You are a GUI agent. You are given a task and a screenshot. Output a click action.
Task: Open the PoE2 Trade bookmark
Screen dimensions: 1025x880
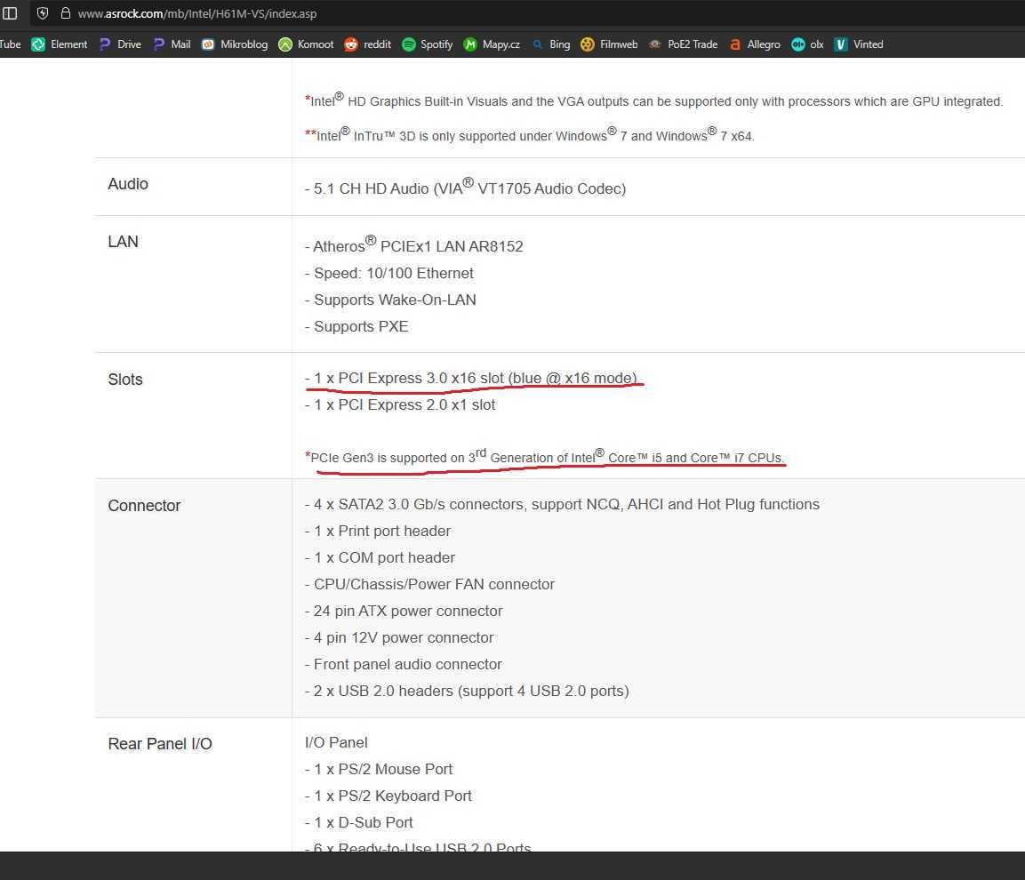click(x=683, y=44)
